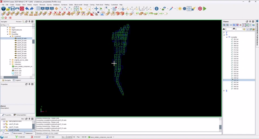Image resolution: width=259 pixels, height=139 pixels.
Task: Click the red record macro icon
Action: pyautogui.click(x=200, y=9)
